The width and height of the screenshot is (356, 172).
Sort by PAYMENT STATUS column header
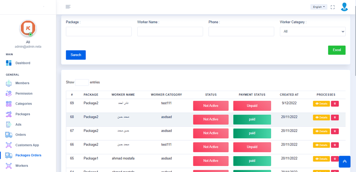click(x=252, y=95)
